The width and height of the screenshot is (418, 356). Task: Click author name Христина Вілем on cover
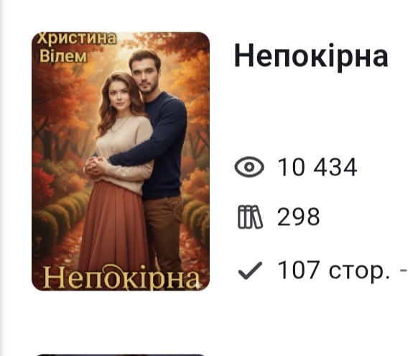(x=77, y=47)
